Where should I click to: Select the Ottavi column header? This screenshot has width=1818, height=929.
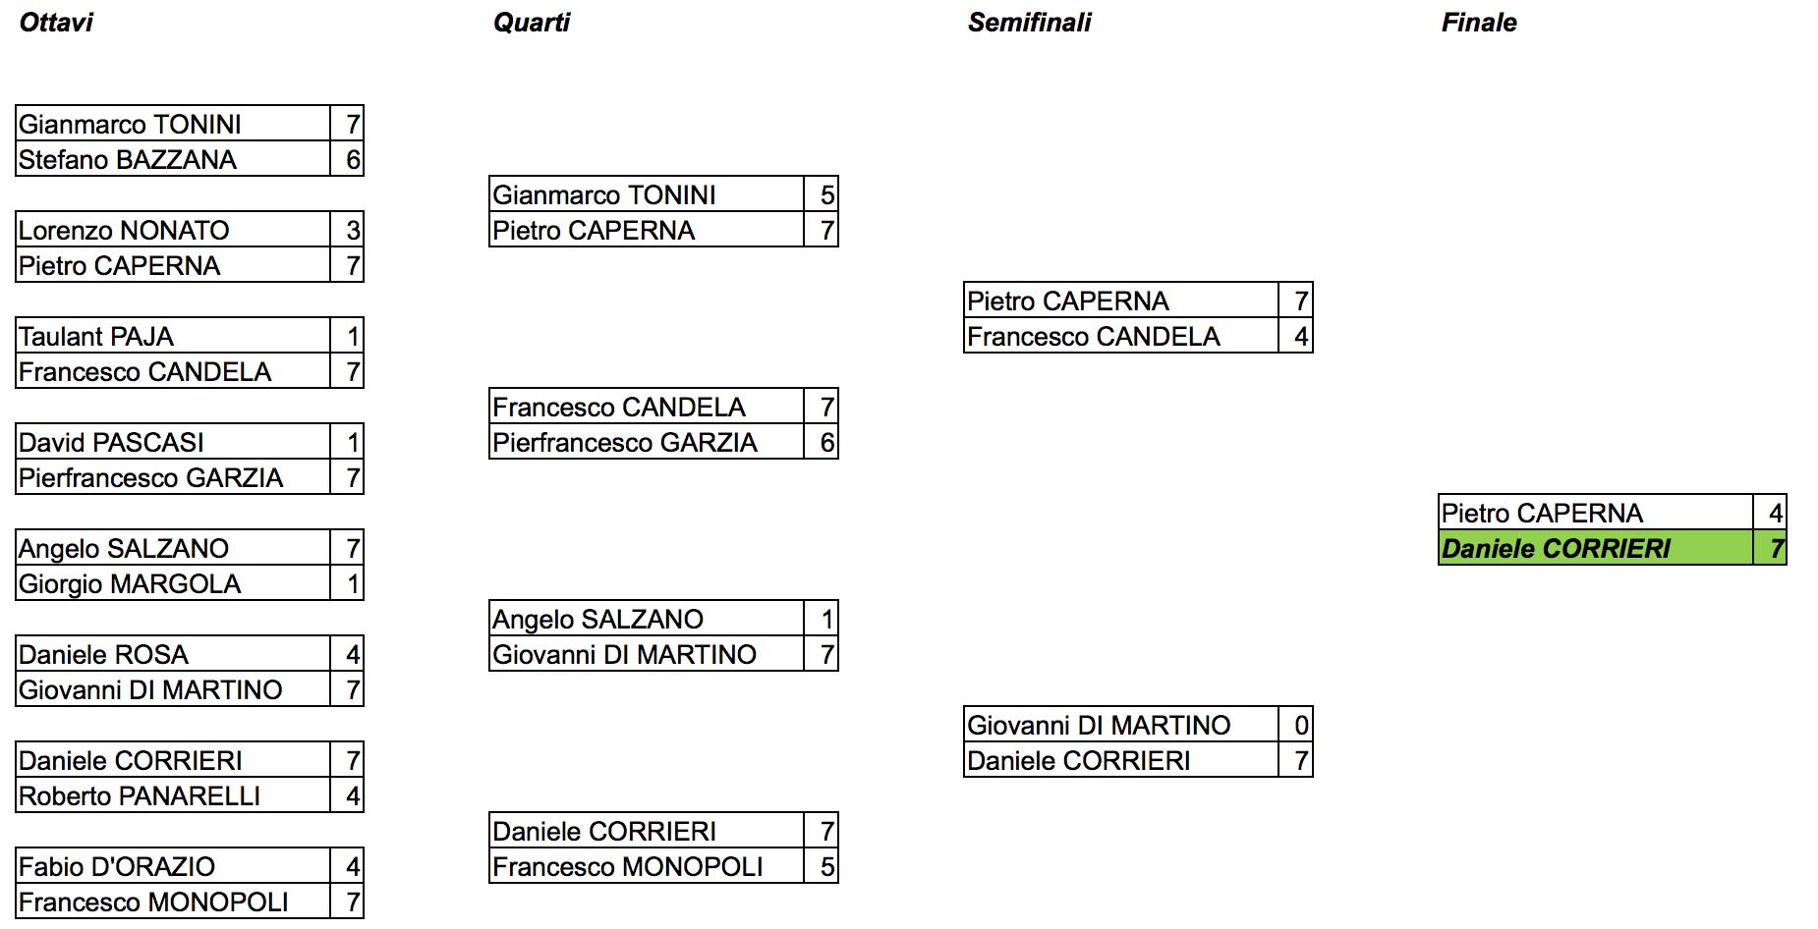(x=56, y=23)
